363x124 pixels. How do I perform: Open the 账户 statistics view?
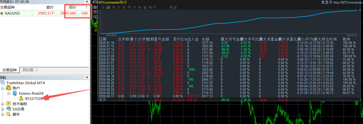point(152,7)
